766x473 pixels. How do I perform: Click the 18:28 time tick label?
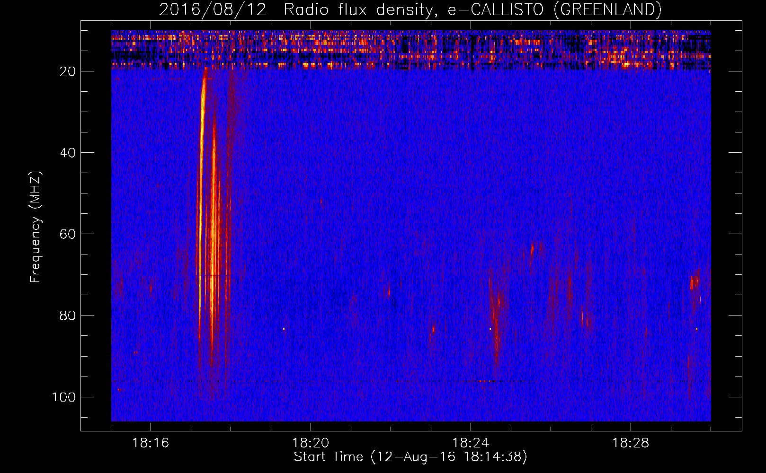pos(631,443)
